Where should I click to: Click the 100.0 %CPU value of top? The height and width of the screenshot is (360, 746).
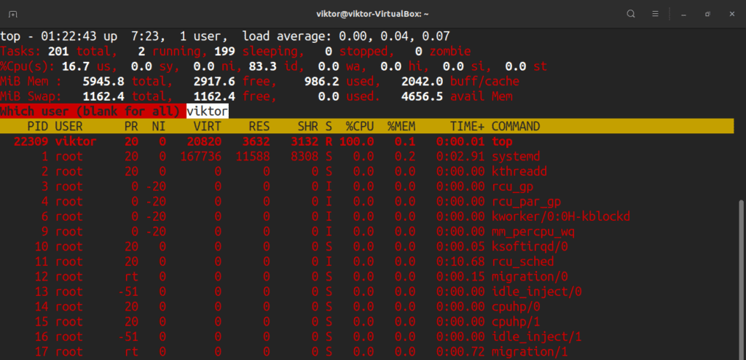pyautogui.click(x=356, y=142)
